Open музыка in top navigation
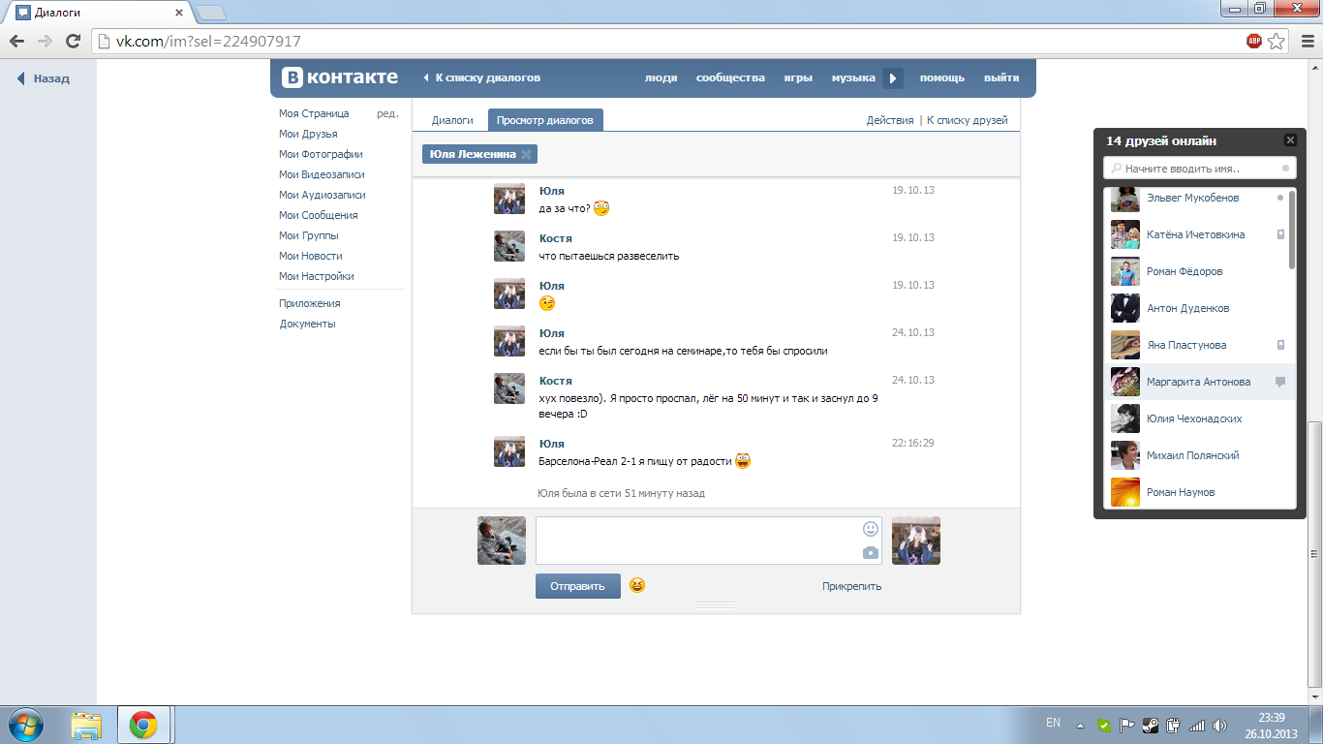 click(853, 78)
